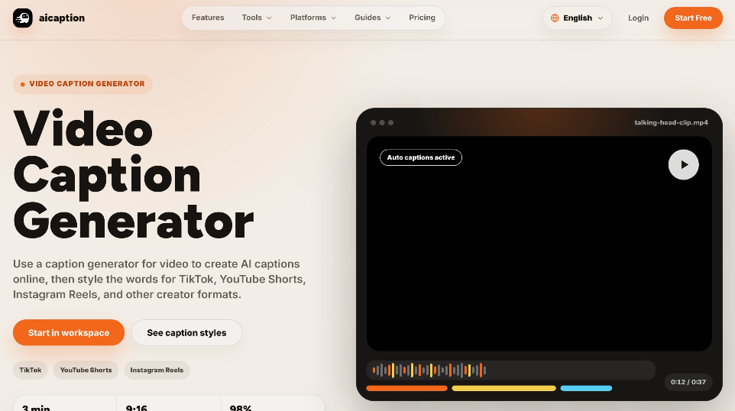Click the Tools chevron arrow
Image resolution: width=735 pixels, height=411 pixels.
coord(269,18)
